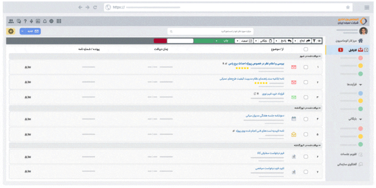
Task: Collapse the فرآیندها section in sidebar
Action: pyautogui.click(x=361, y=85)
